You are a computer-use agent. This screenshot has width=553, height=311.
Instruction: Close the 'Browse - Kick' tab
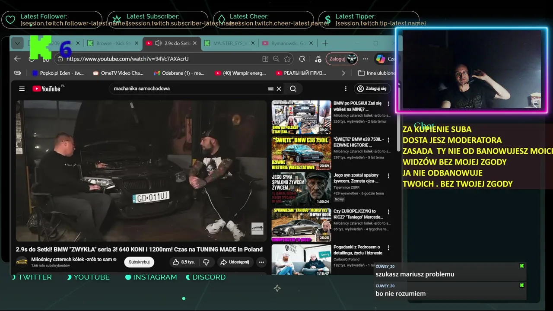click(137, 43)
